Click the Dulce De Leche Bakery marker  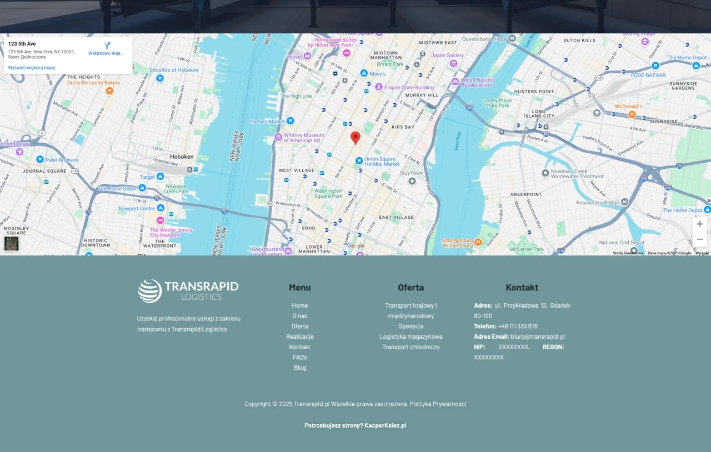pos(109,91)
